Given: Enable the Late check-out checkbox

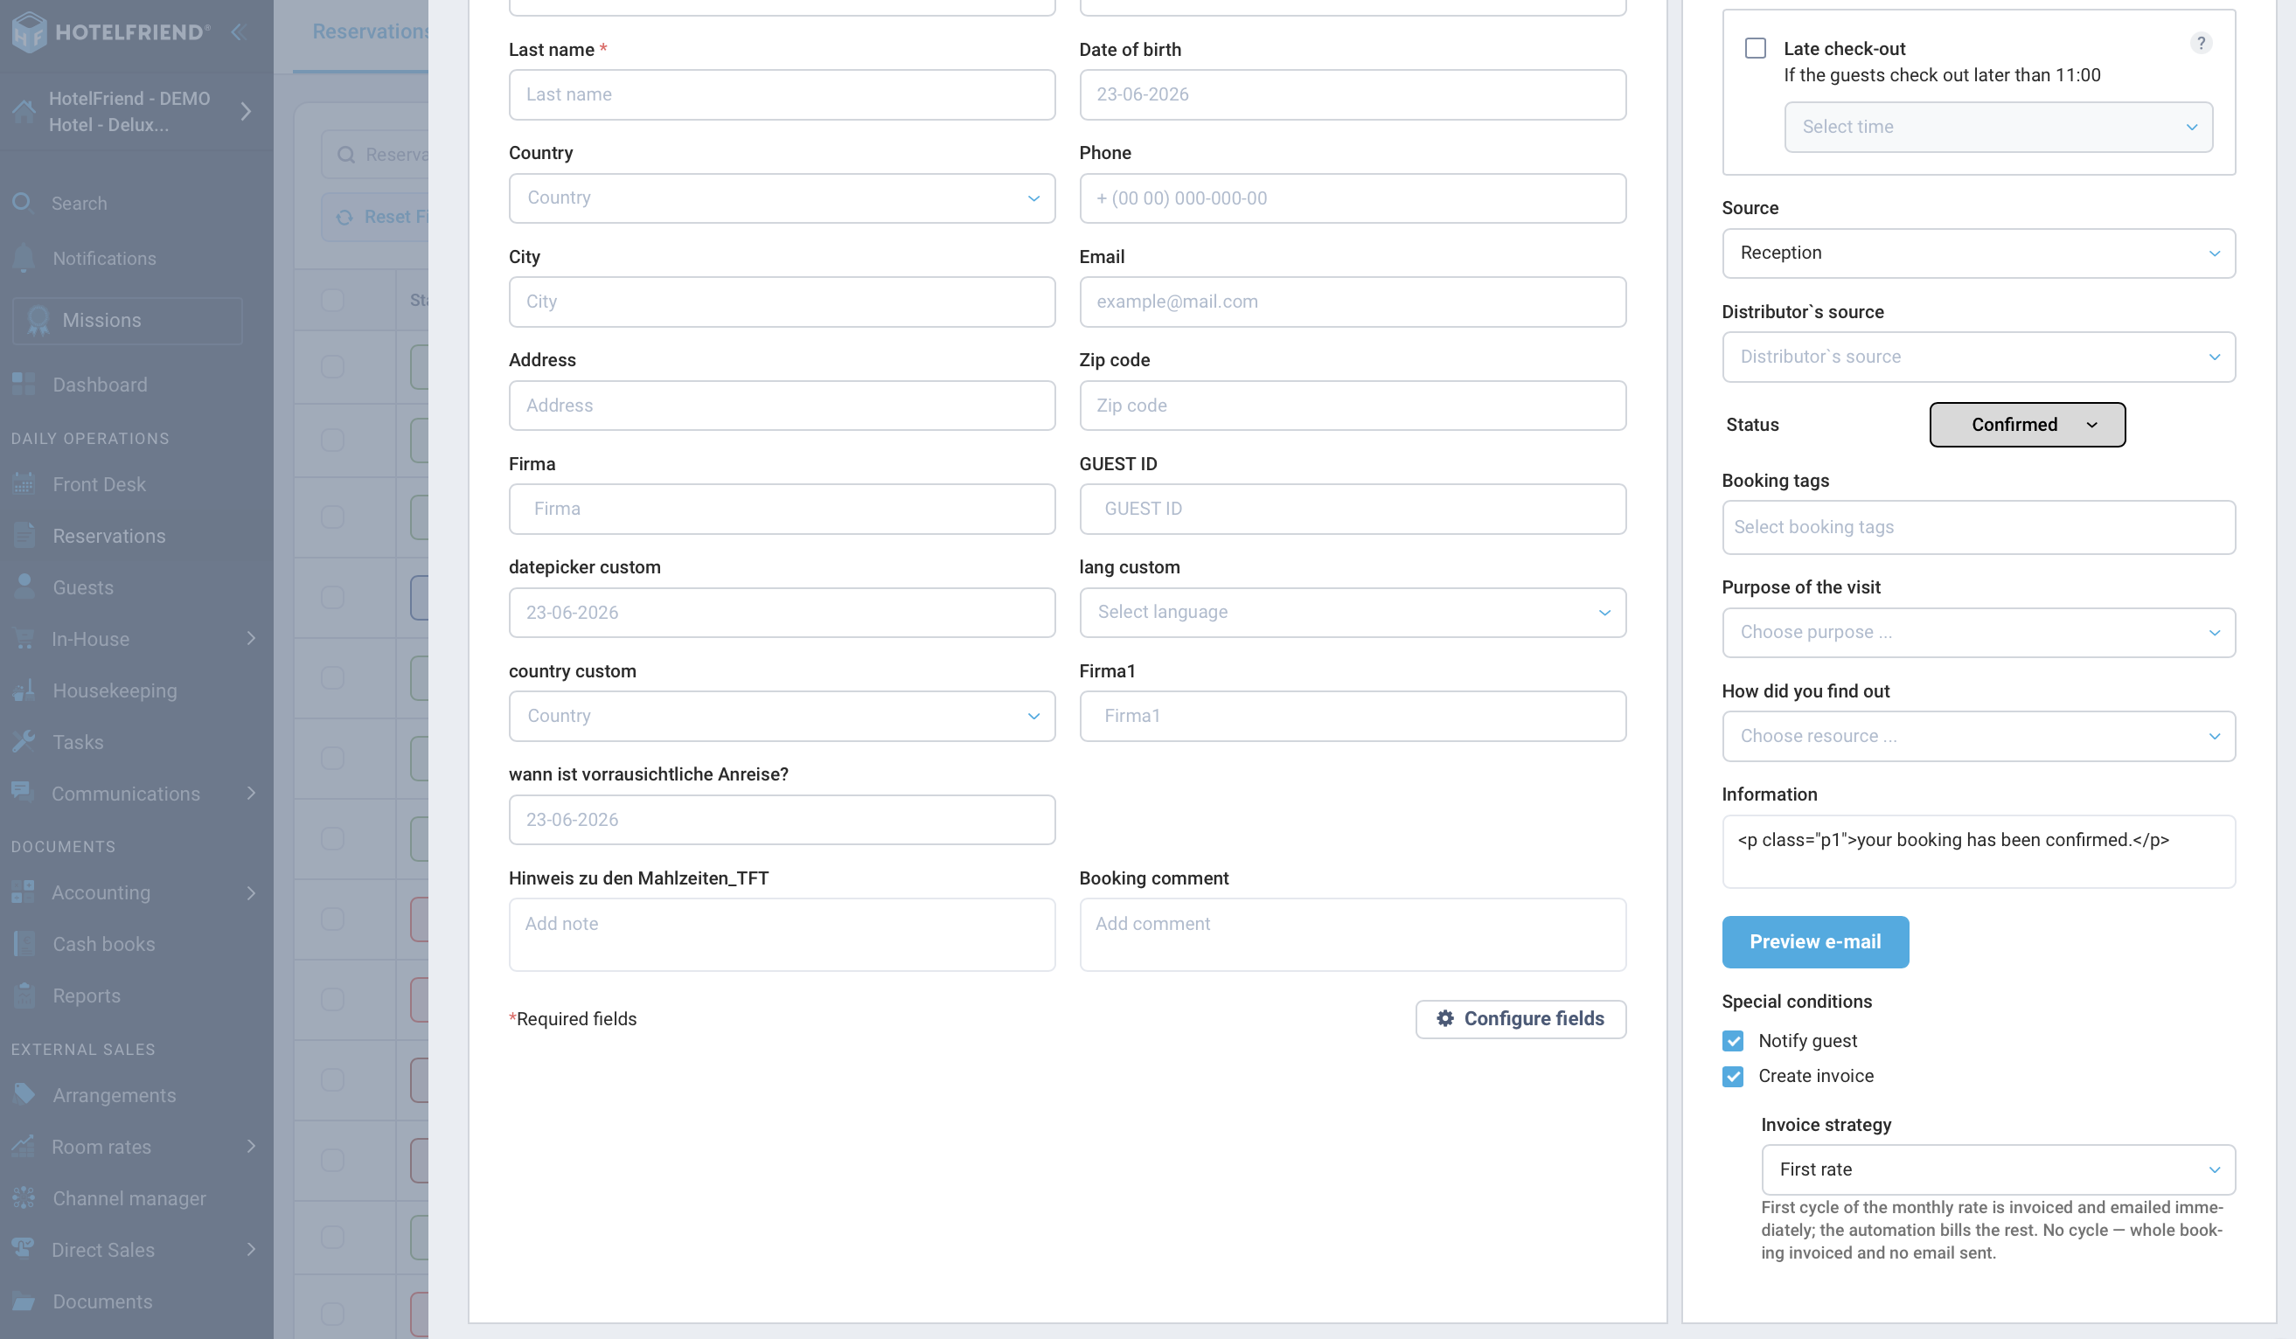Looking at the screenshot, I should click(1755, 48).
